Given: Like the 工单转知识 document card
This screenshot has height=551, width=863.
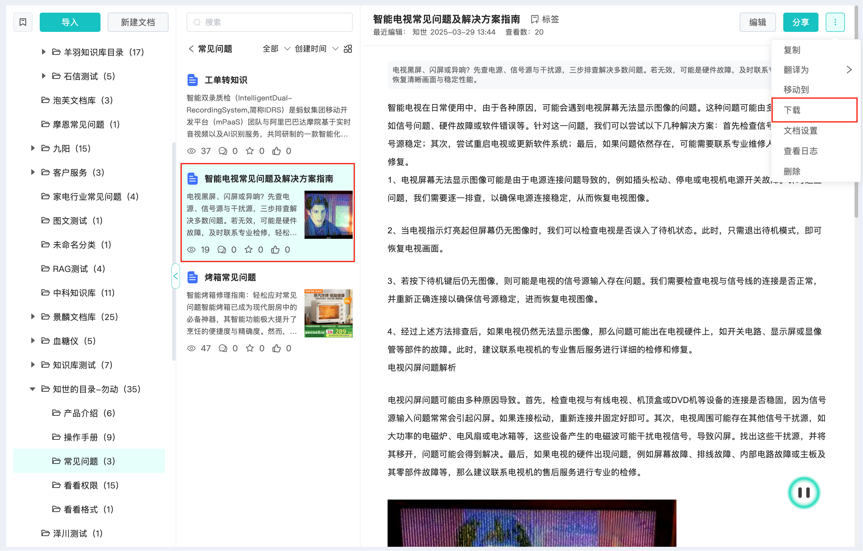Looking at the screenshot, I should point(276,151).
